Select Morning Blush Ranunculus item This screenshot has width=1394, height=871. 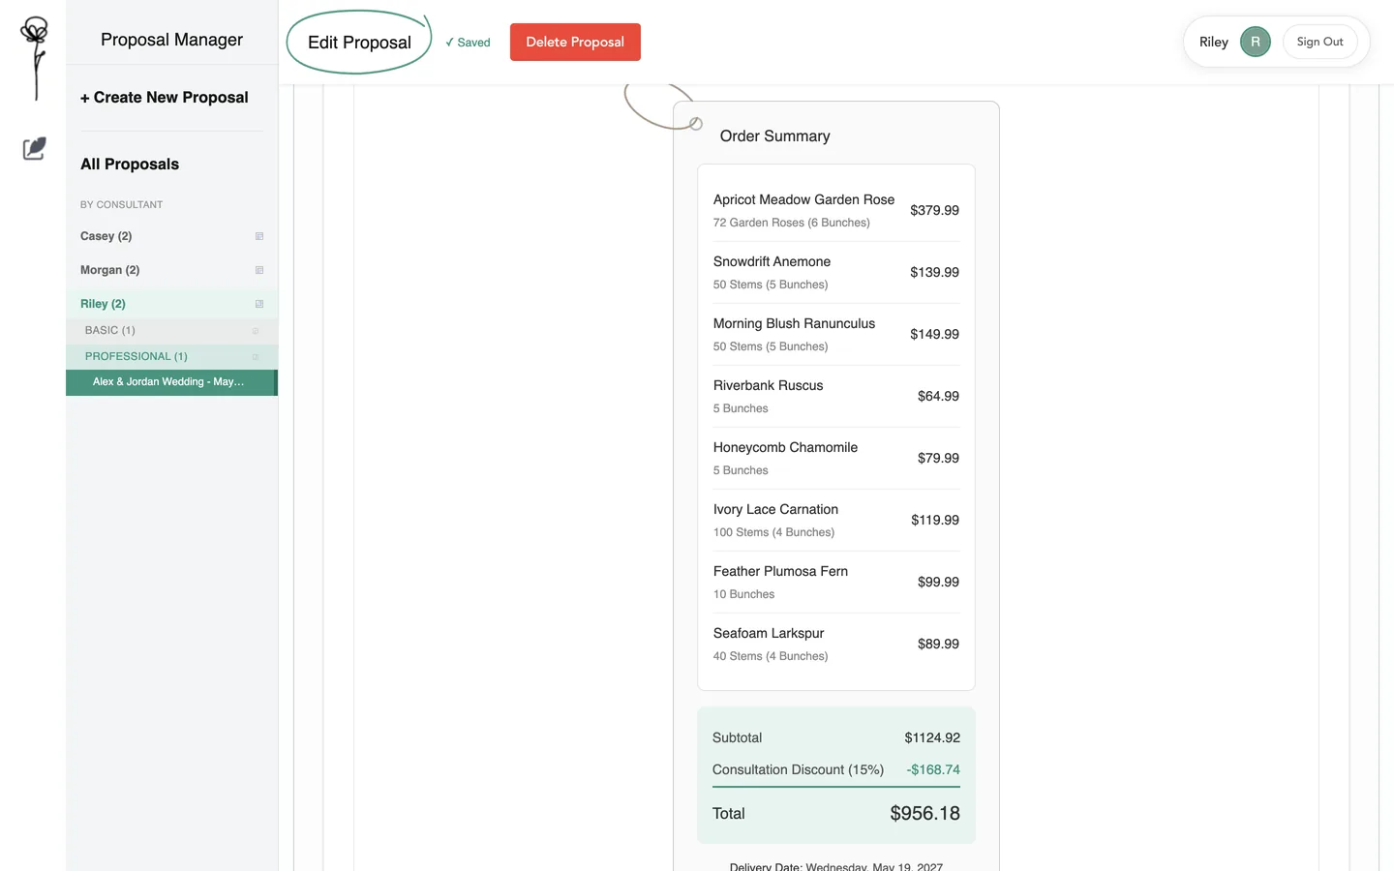[836, 334]
